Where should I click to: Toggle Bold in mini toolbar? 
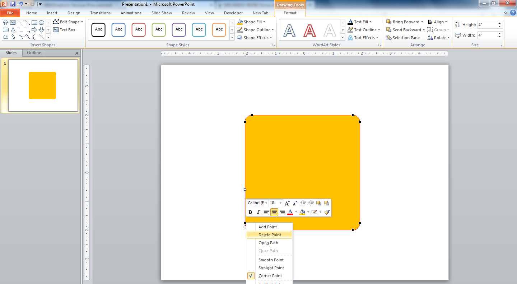pos(250,212)
